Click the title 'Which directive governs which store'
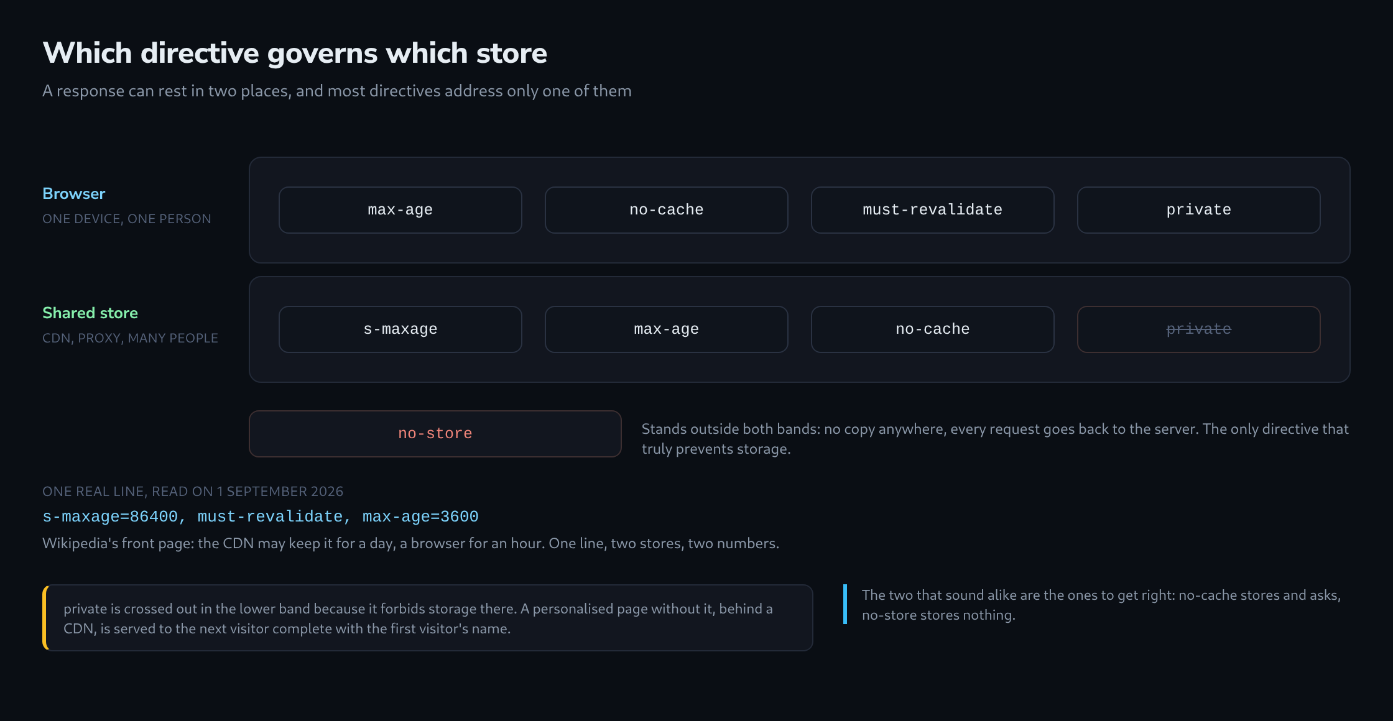This screenshot has height=721, width=1393. tap(295, 53)
